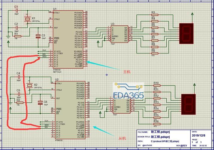This screenshot has height=150, width=214.
Task: Select capacitor C5
Action: 19,94
